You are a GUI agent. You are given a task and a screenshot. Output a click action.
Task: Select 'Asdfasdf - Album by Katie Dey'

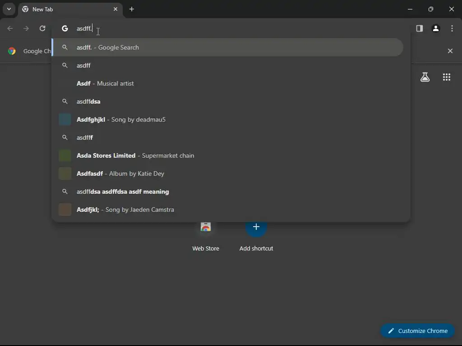click(x=228, y=173)
